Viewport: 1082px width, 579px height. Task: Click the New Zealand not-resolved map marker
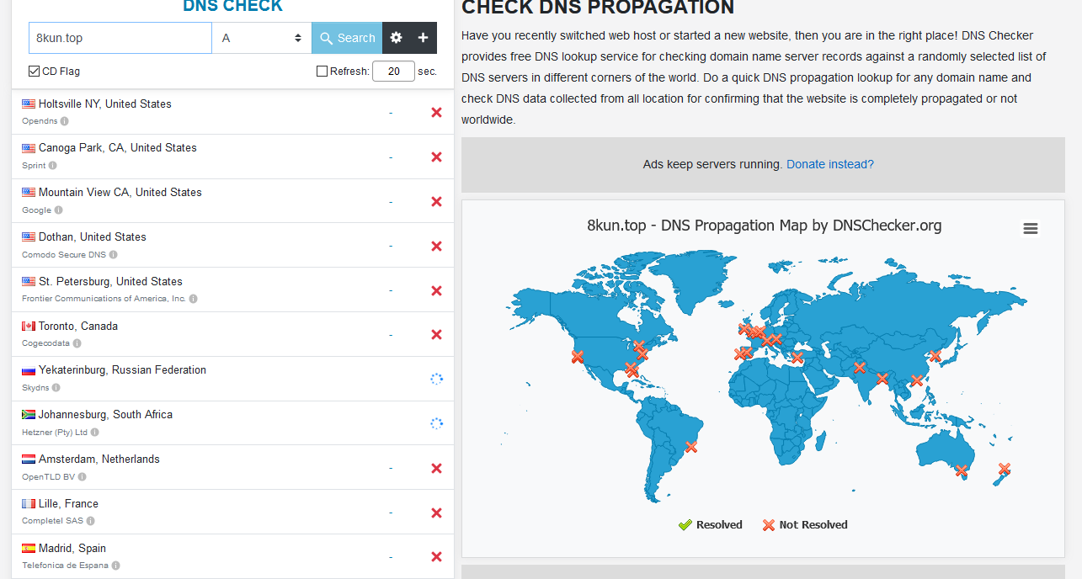click(1004, 469)
